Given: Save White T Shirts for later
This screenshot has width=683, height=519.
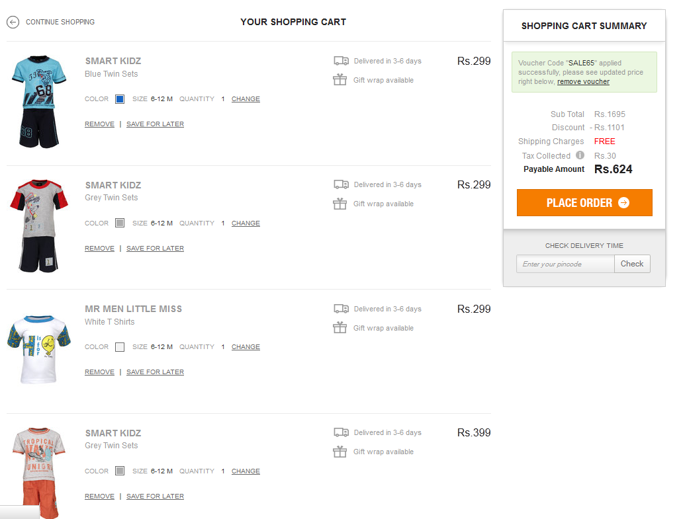Looking at the screenshot, I should tap(155, 372).
